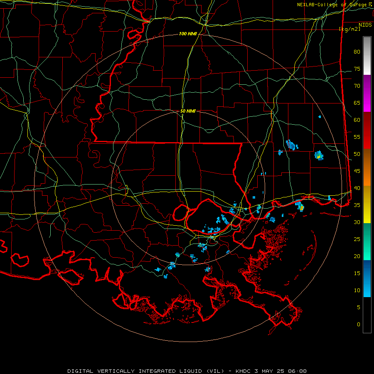Click the 5 value on the VIL scale
The image size is (374, 374).
point(359,307)
